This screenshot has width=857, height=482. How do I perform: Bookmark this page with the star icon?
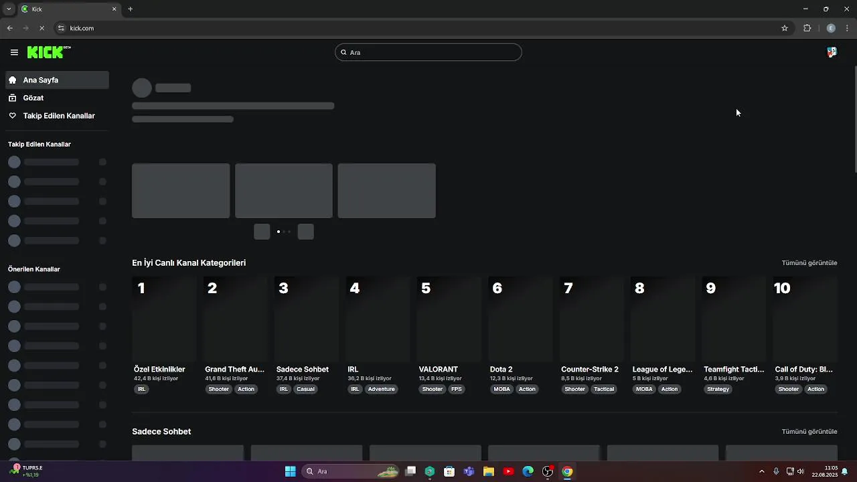785,28
